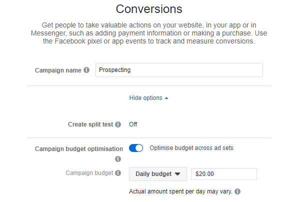Collapse options using the Hide options link
300x202 pixels.
[x=146, y=98]
